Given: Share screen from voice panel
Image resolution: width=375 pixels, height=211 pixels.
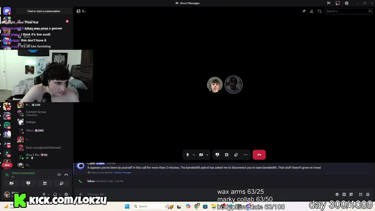Looking at the screenshot, I should (x=28, y=183).
